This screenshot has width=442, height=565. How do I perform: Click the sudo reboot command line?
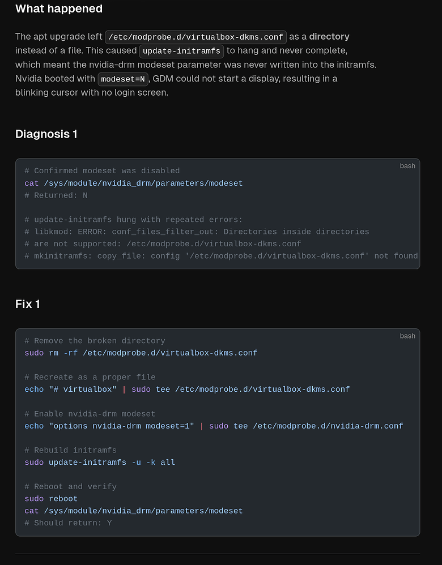[x=51, y=499]
